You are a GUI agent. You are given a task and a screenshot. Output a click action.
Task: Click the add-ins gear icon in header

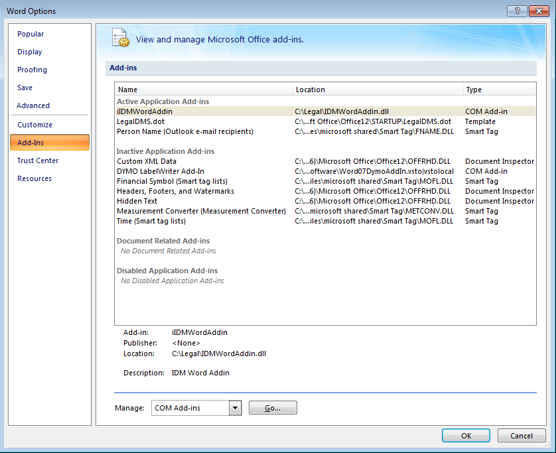click(x=119, y=38)
